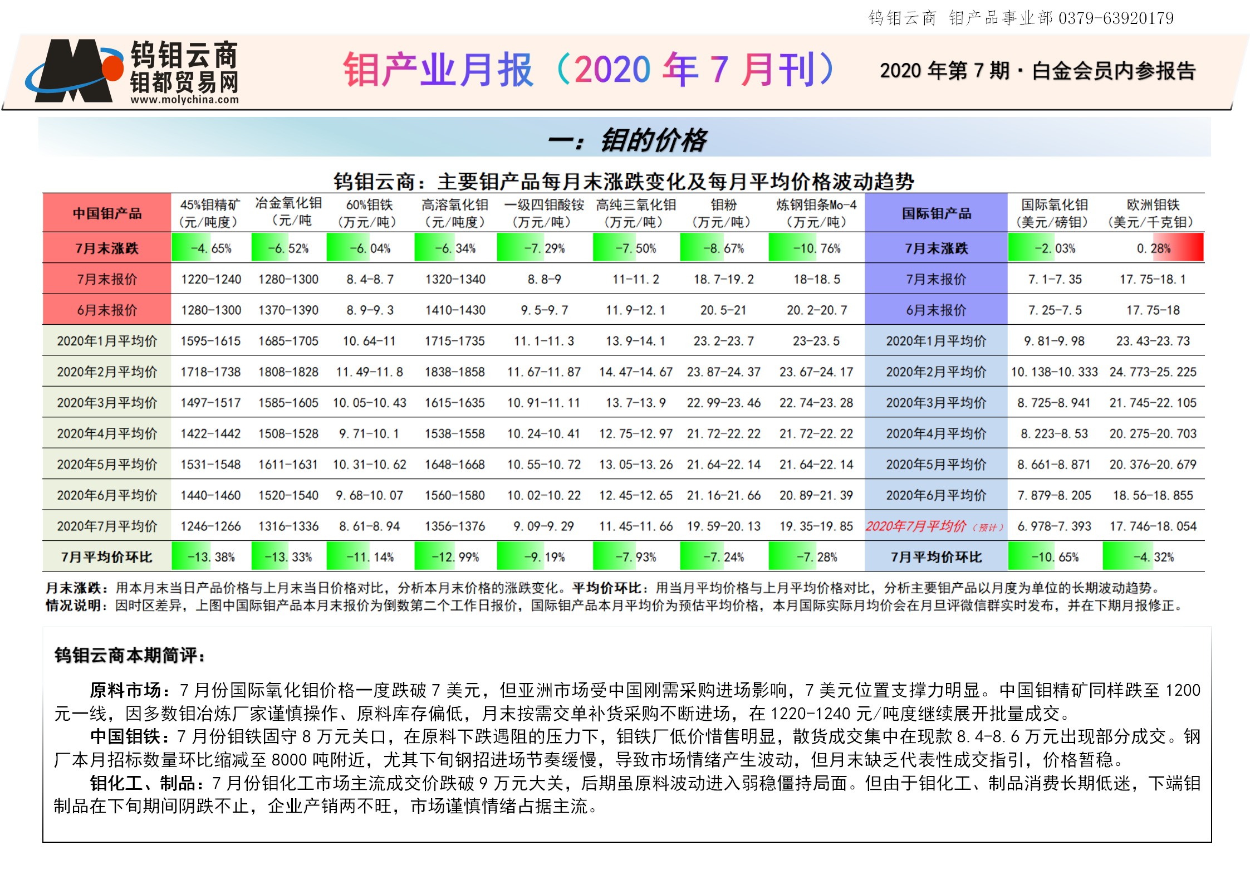Open the www.molychina.com website link
Image resolution: width=1250 pixels, height=884 pixels.
click(x=184, y=100)
